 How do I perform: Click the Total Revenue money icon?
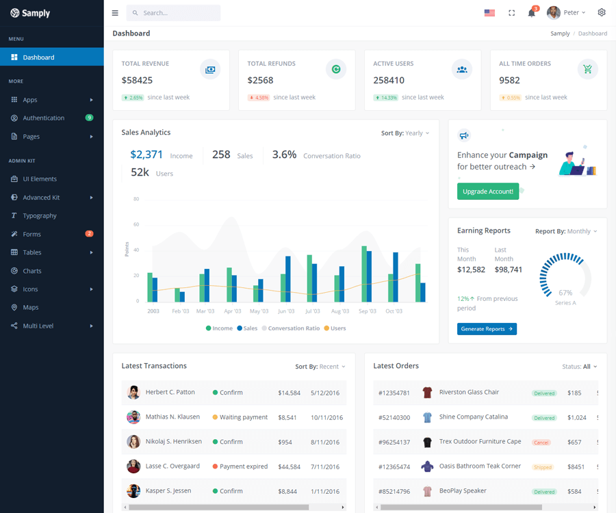[210, 70]
